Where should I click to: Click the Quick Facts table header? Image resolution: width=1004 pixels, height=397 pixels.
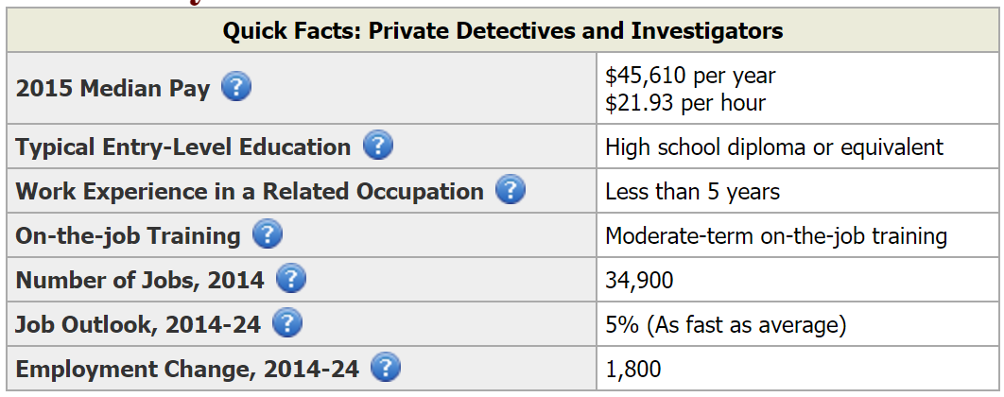[503, 30]
